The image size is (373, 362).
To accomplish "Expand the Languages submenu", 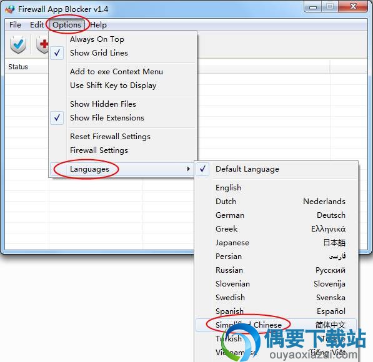I will pos(122,169).
